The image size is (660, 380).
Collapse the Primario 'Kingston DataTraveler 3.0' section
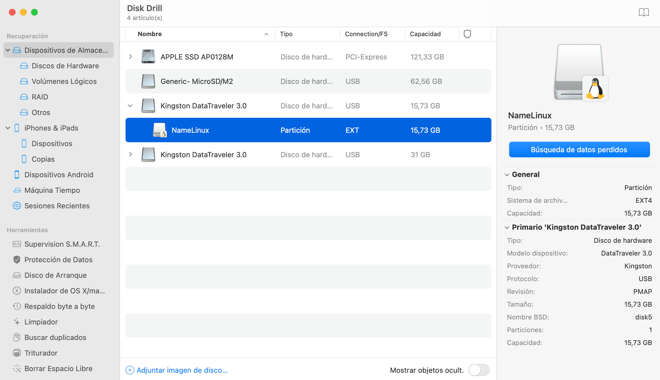click(x=507, y=227)
